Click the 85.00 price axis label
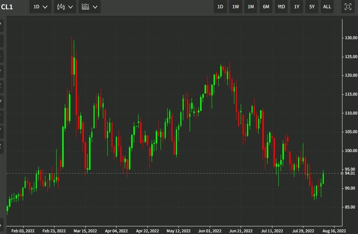Screen dimensions: 358x234 350,207
